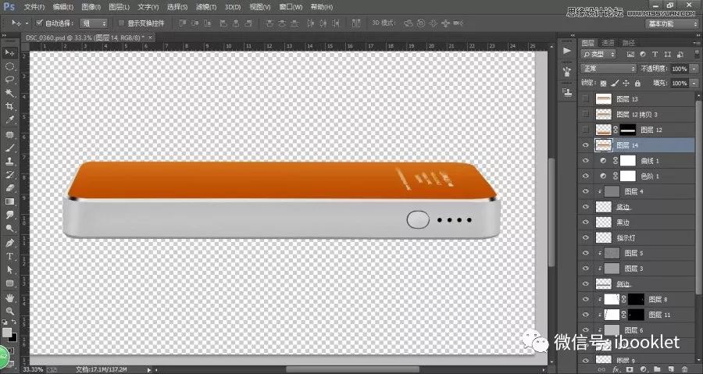Image resolution: width=703 pixels, height=374 pixels.
Task: Hide the 图层 14 layer
Action: coord(586,145)
